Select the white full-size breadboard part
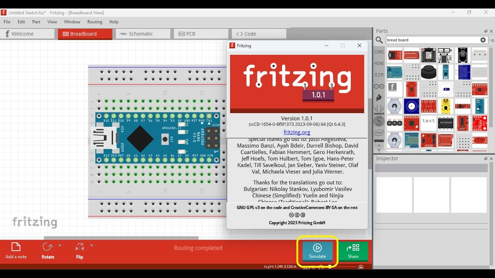Viewport: 495px width, 278px height. point(480,72)
